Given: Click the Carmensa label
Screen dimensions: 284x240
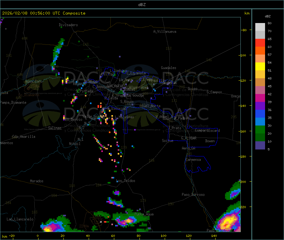Looking at the screenshot, I should coord(193,160).
